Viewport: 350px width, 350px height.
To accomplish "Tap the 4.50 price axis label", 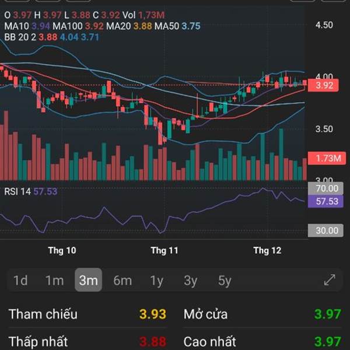I will pyautogui.click(x=324, y=25).
